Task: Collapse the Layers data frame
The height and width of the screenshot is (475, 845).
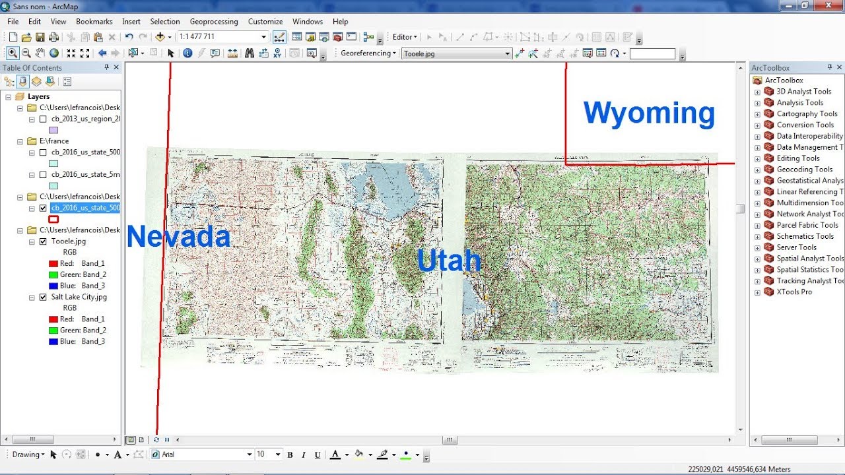Action: 9,97
